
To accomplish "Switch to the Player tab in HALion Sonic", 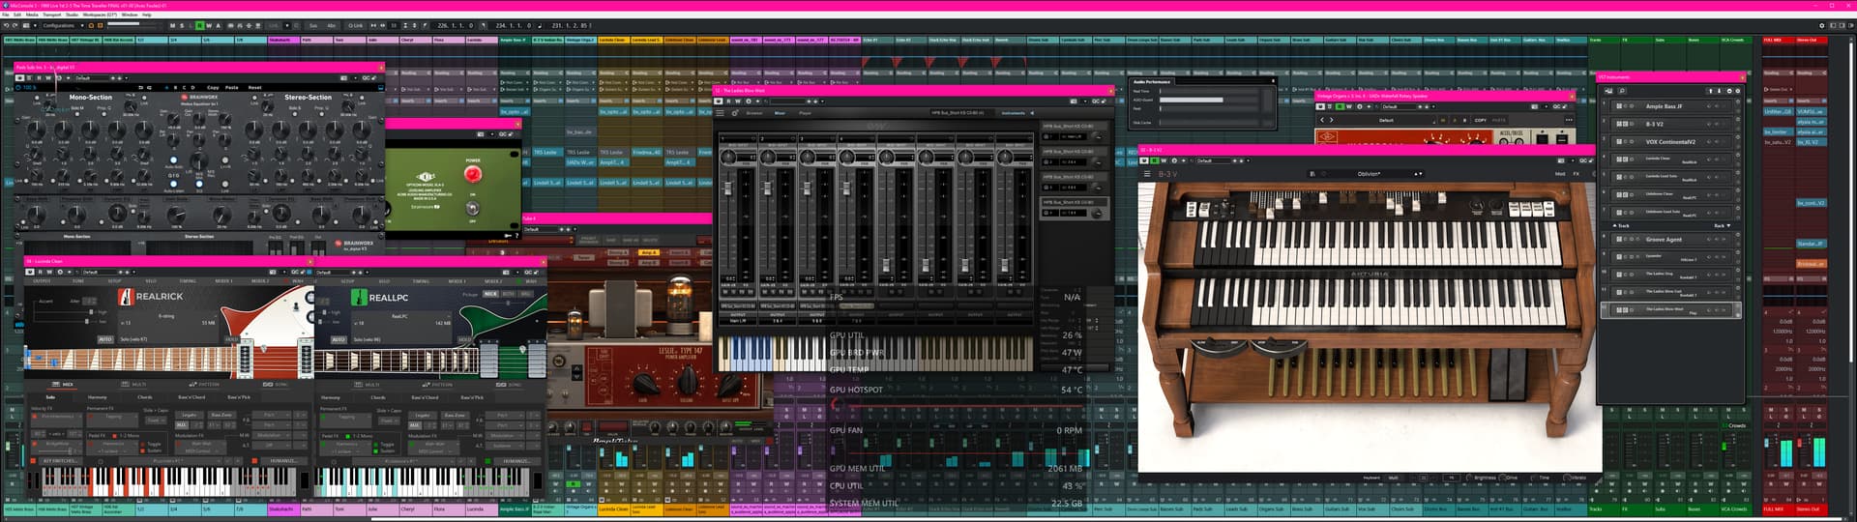I will 805,113.
